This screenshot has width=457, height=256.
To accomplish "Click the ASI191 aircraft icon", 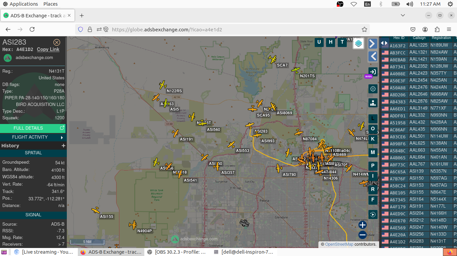I will tap(175, 133).
